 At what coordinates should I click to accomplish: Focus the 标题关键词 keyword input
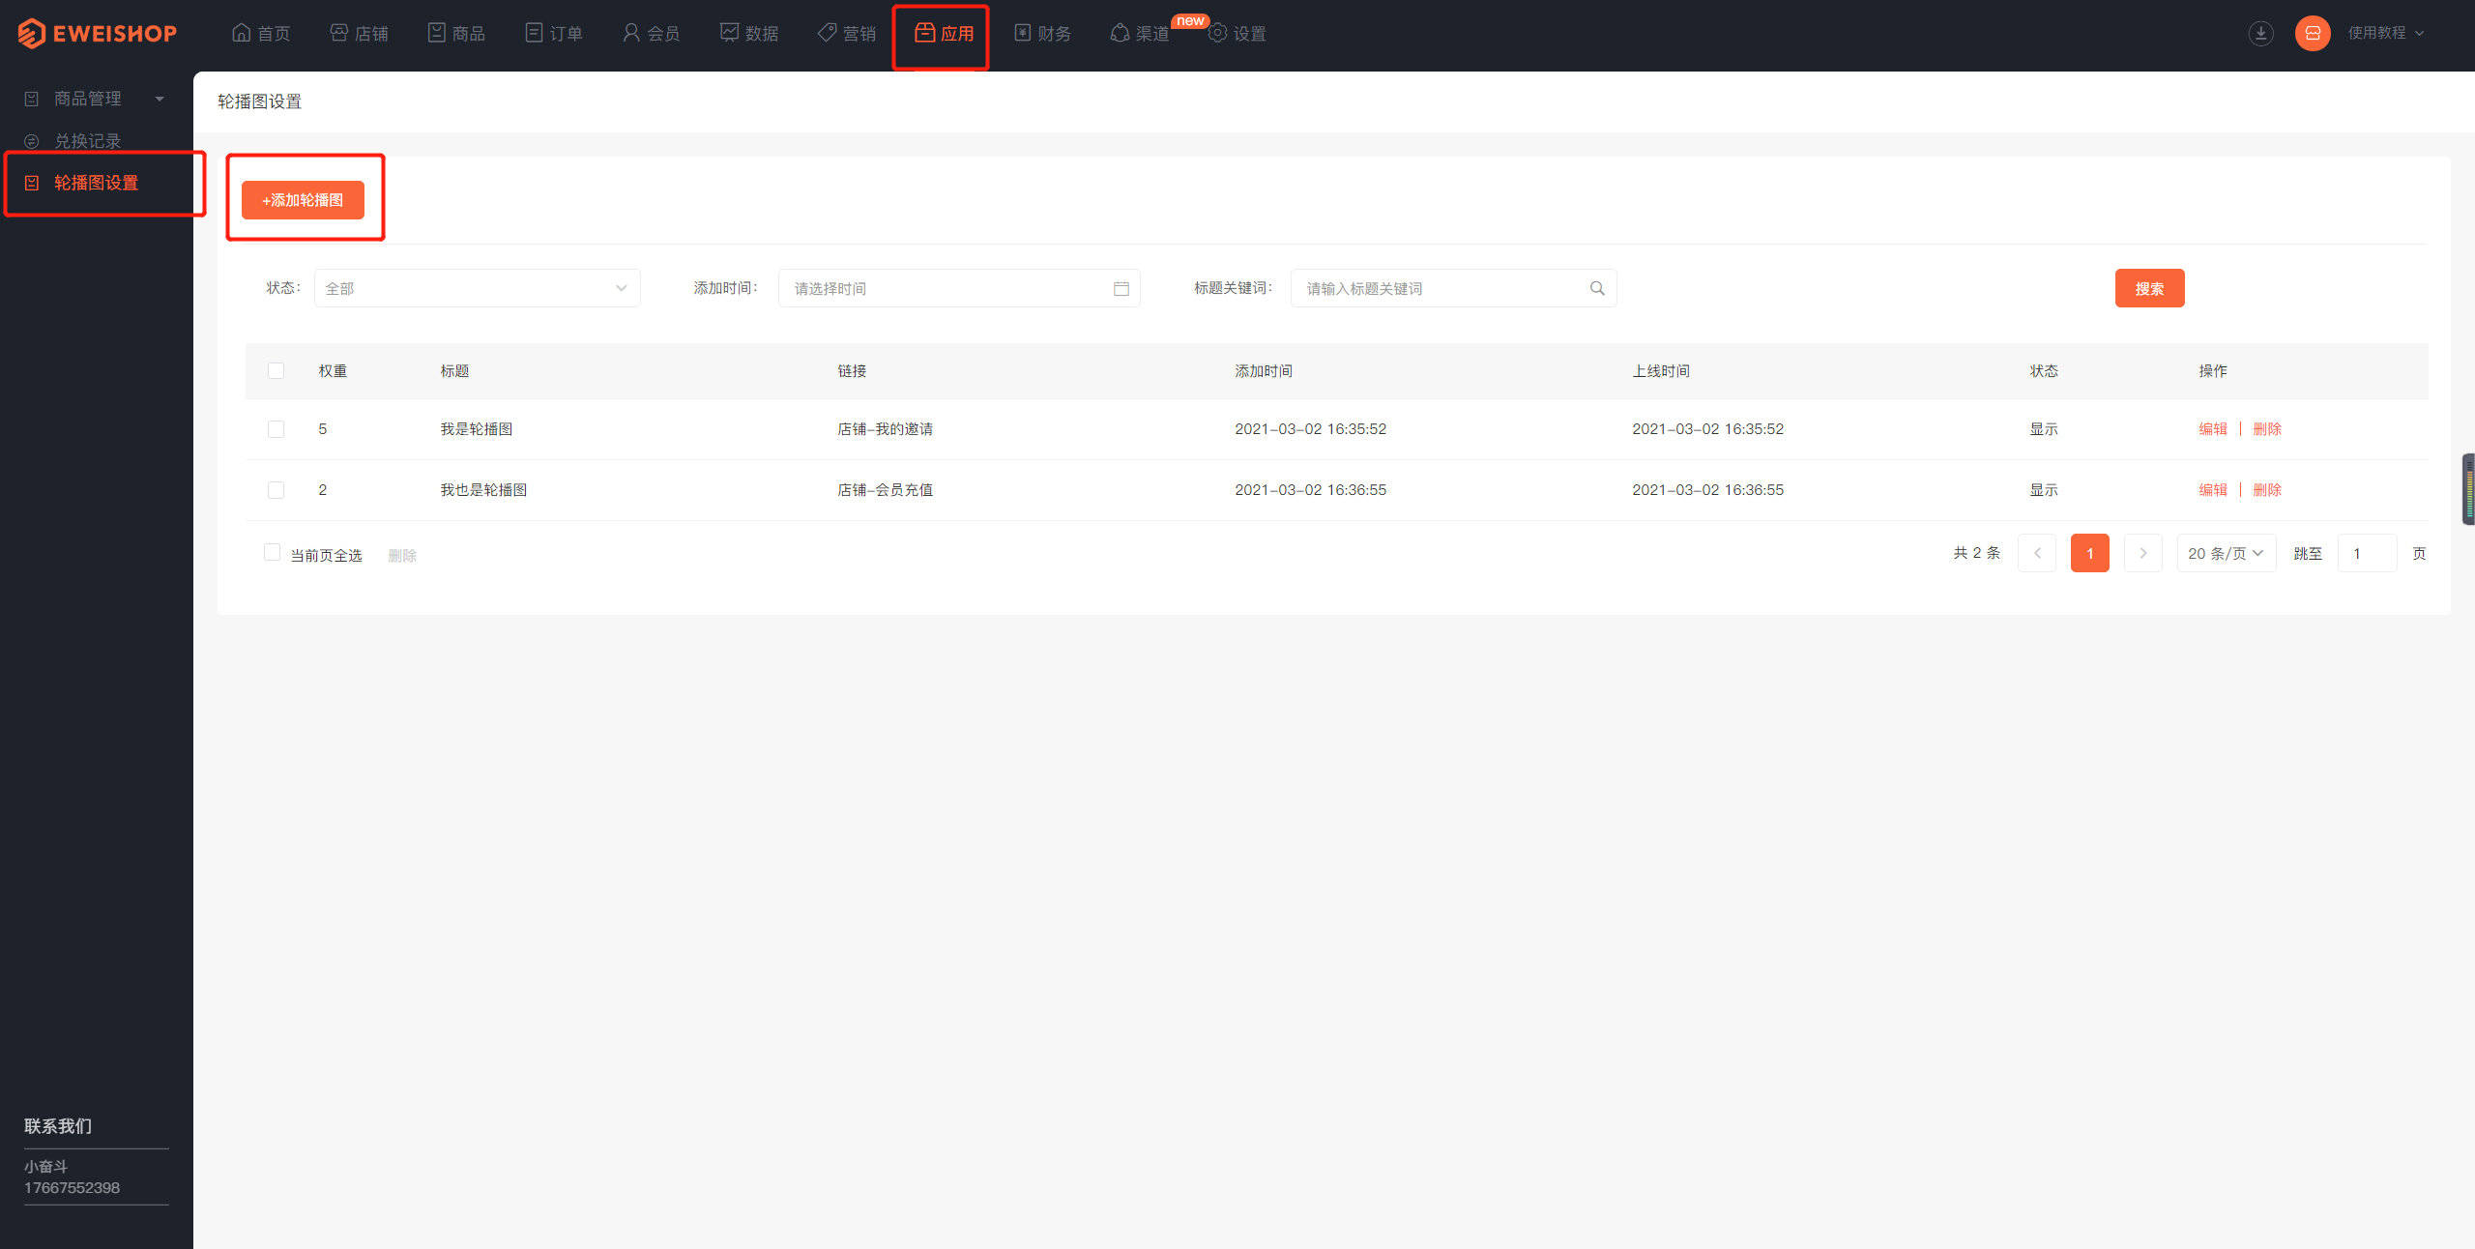[1453, 288]
